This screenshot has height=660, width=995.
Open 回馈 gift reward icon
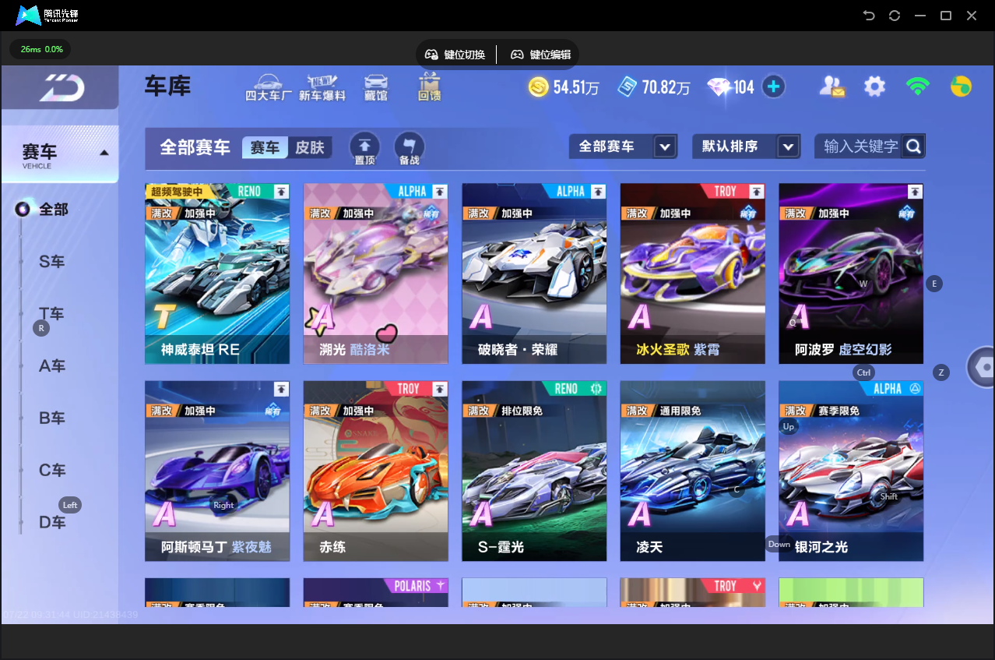(x=429, y=87)
